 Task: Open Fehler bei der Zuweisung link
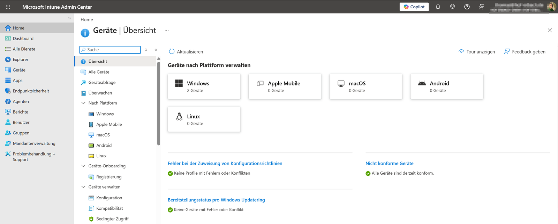click(225, 163)
